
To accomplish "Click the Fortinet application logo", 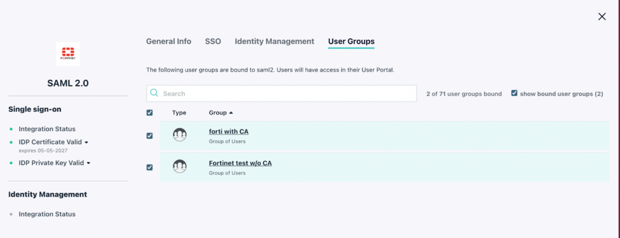I will 68,54.
